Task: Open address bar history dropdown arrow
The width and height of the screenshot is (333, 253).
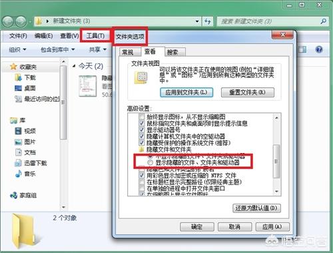Action: coord(197,21)
